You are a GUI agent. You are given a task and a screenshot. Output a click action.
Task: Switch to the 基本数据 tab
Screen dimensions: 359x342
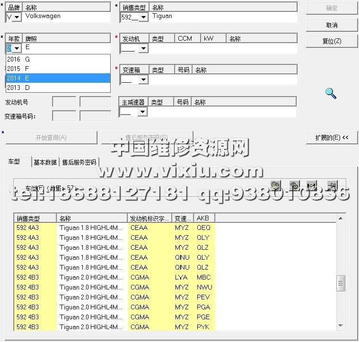[45, 162]
